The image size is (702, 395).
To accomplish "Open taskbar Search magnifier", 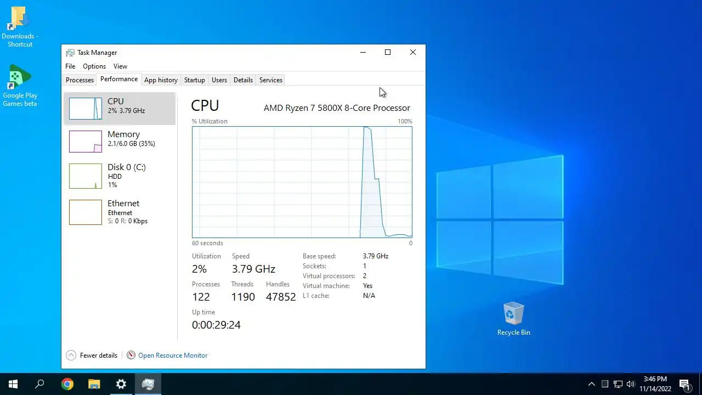I will [x=39, y=384].
